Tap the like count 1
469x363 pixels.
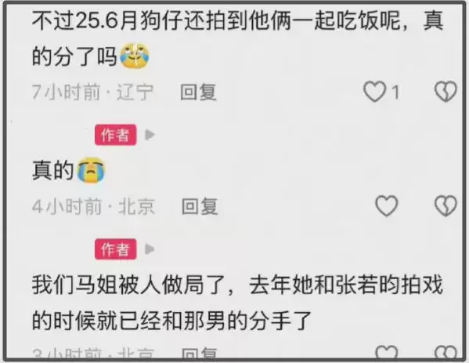click(x=395, y=92)
